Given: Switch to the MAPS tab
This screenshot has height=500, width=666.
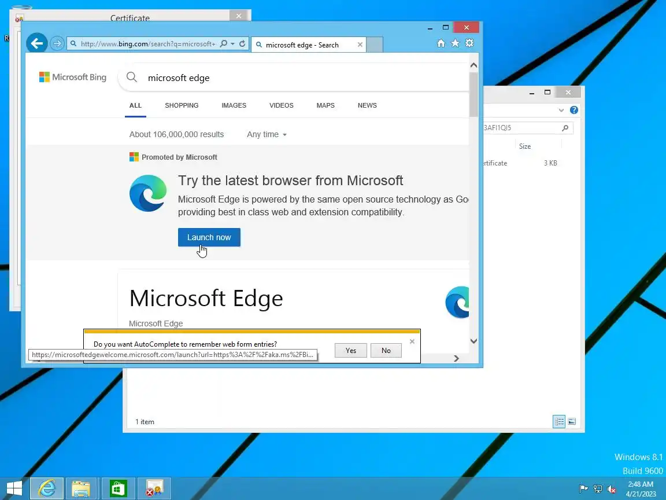Looking at the screenshot, I should 325,105.
